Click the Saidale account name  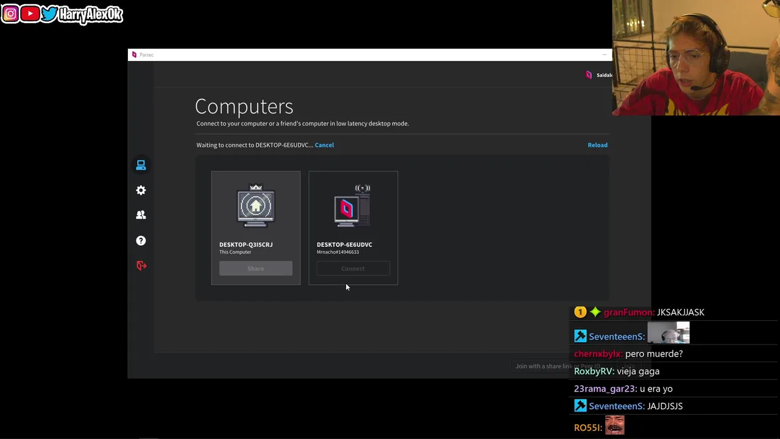604,75
